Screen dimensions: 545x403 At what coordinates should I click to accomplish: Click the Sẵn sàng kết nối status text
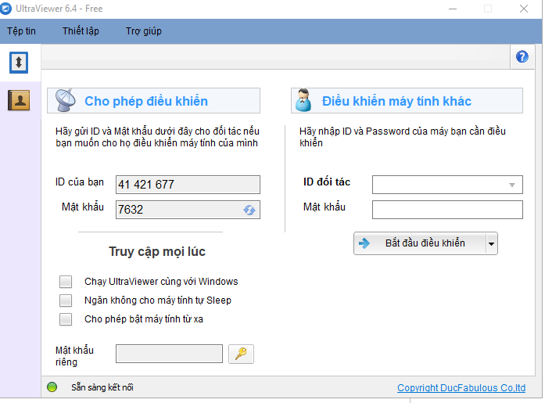[102, 387]
